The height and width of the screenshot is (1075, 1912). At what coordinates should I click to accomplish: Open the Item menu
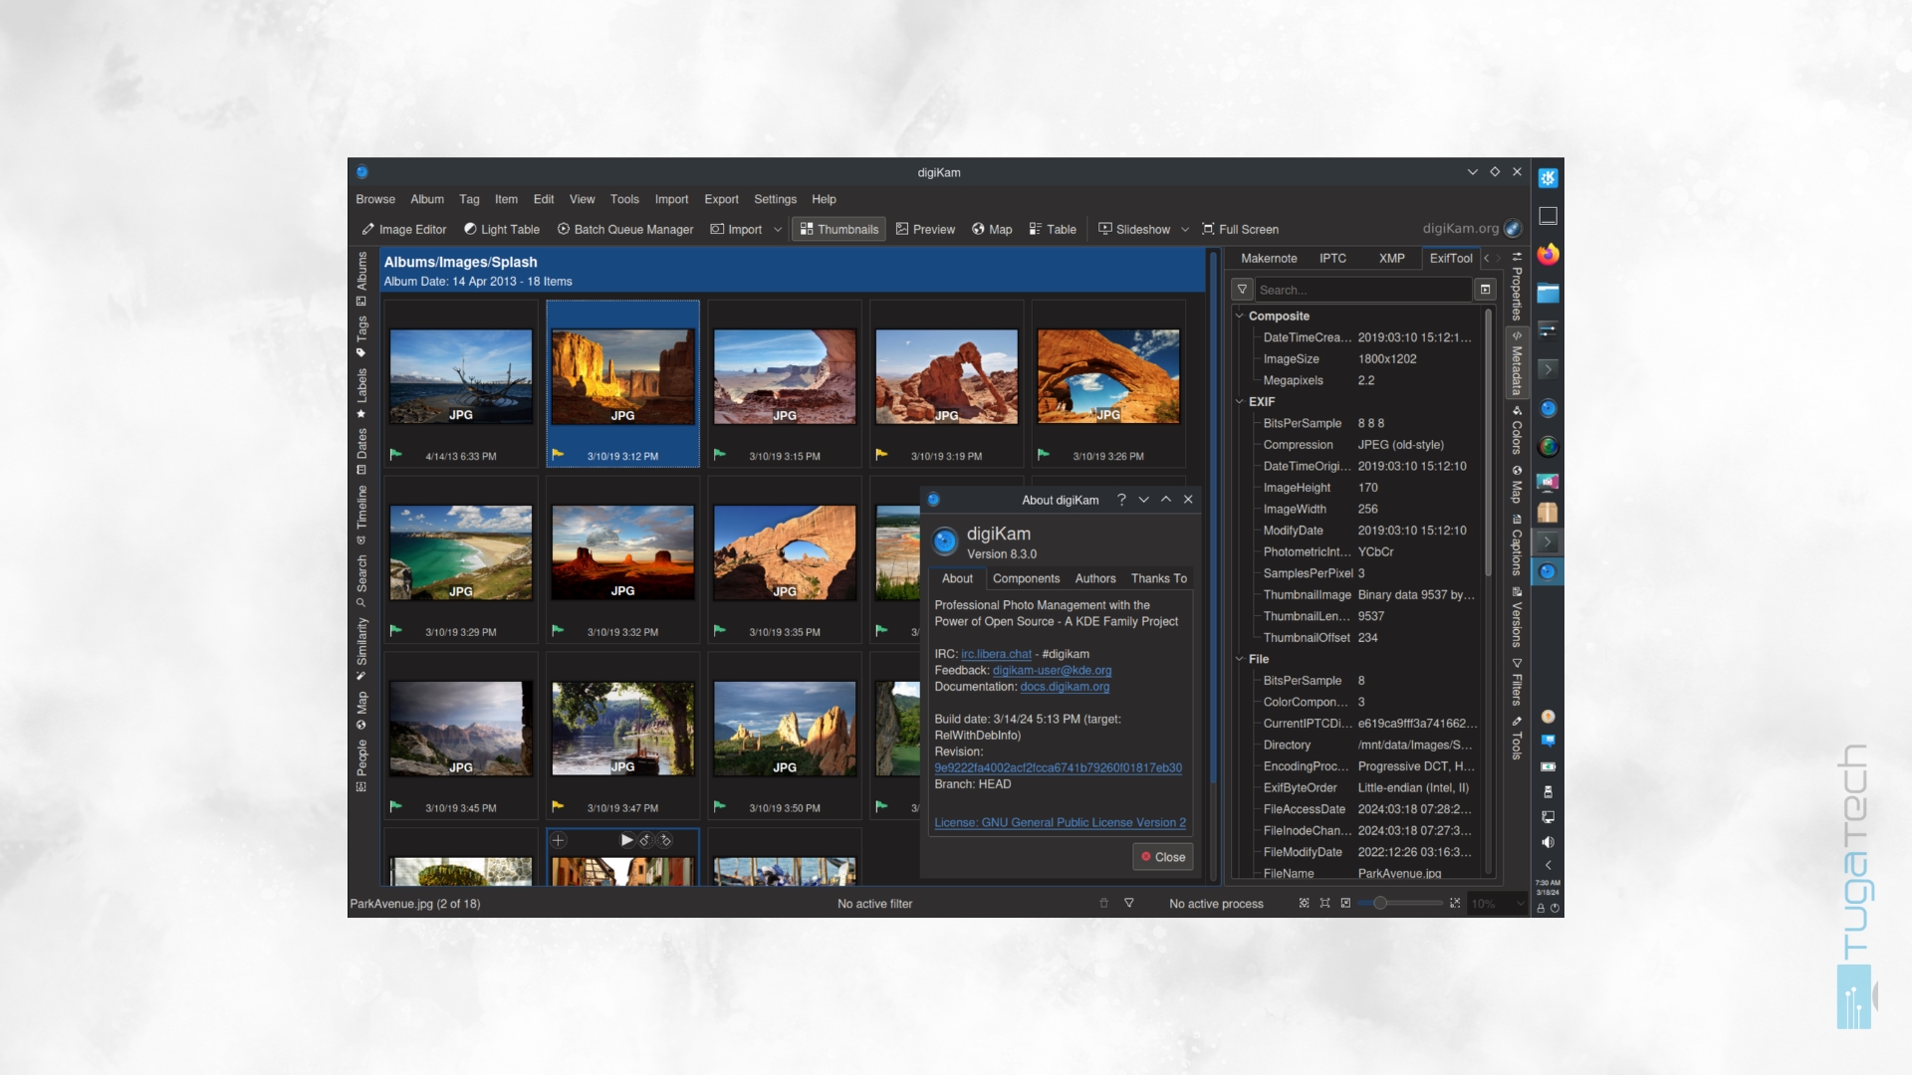coord(506,199)
